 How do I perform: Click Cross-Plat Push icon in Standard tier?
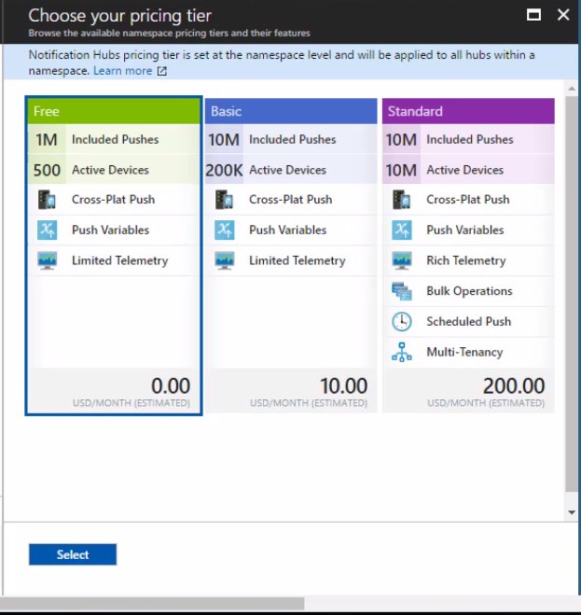(401, 200)
